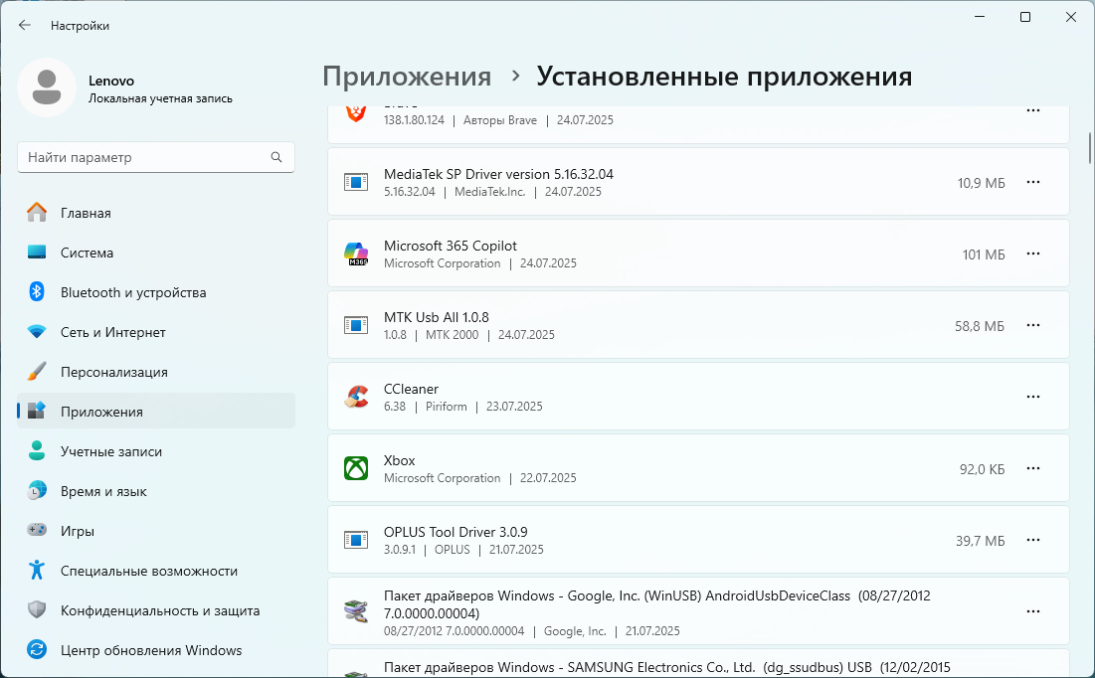Click the Время и язык globe icon
Image resolution: width=1095 pixels, height=678 pixels.
(x=37, y=490)
